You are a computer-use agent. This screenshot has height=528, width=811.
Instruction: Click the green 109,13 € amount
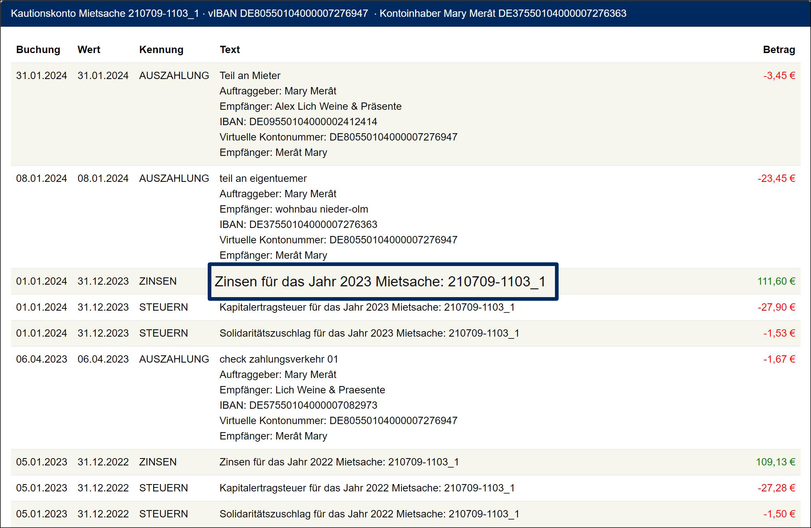point(775,462)
